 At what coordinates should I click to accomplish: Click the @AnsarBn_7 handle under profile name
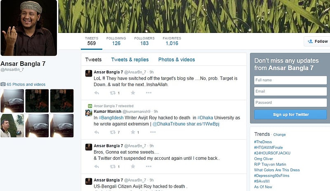[x=12, y=70]
